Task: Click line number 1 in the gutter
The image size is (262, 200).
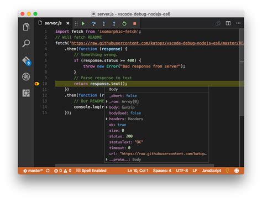Action: click(x=45, y=32)
